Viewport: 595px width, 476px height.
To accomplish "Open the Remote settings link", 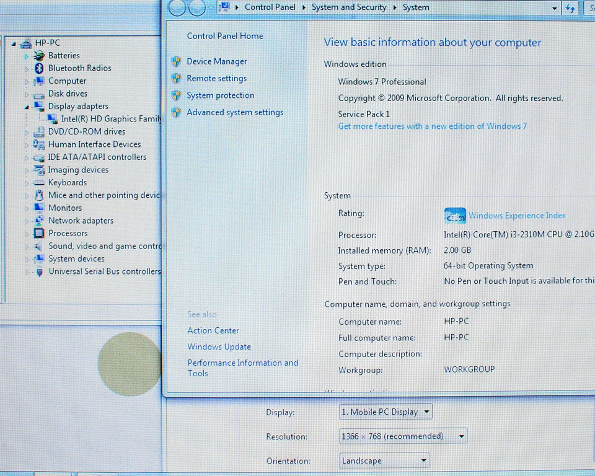I will [217, 79].
